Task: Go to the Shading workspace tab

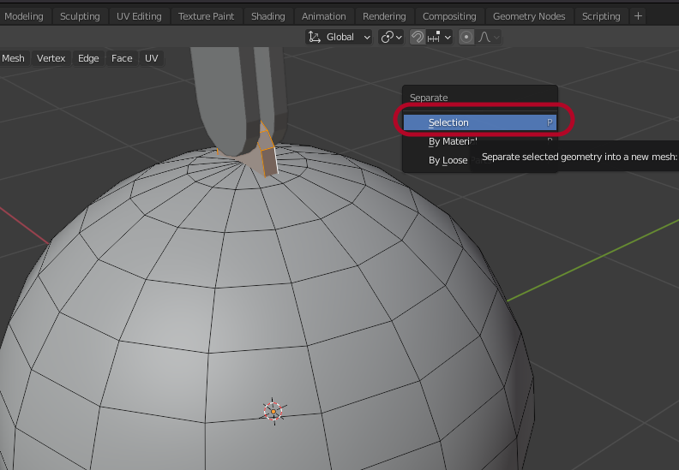Action: pos(268,16)
